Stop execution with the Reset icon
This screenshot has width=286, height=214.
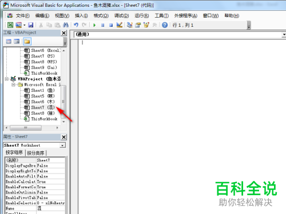(111, 25)
